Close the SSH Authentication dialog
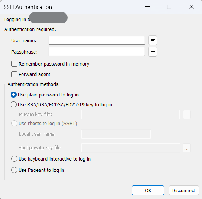 191,7
